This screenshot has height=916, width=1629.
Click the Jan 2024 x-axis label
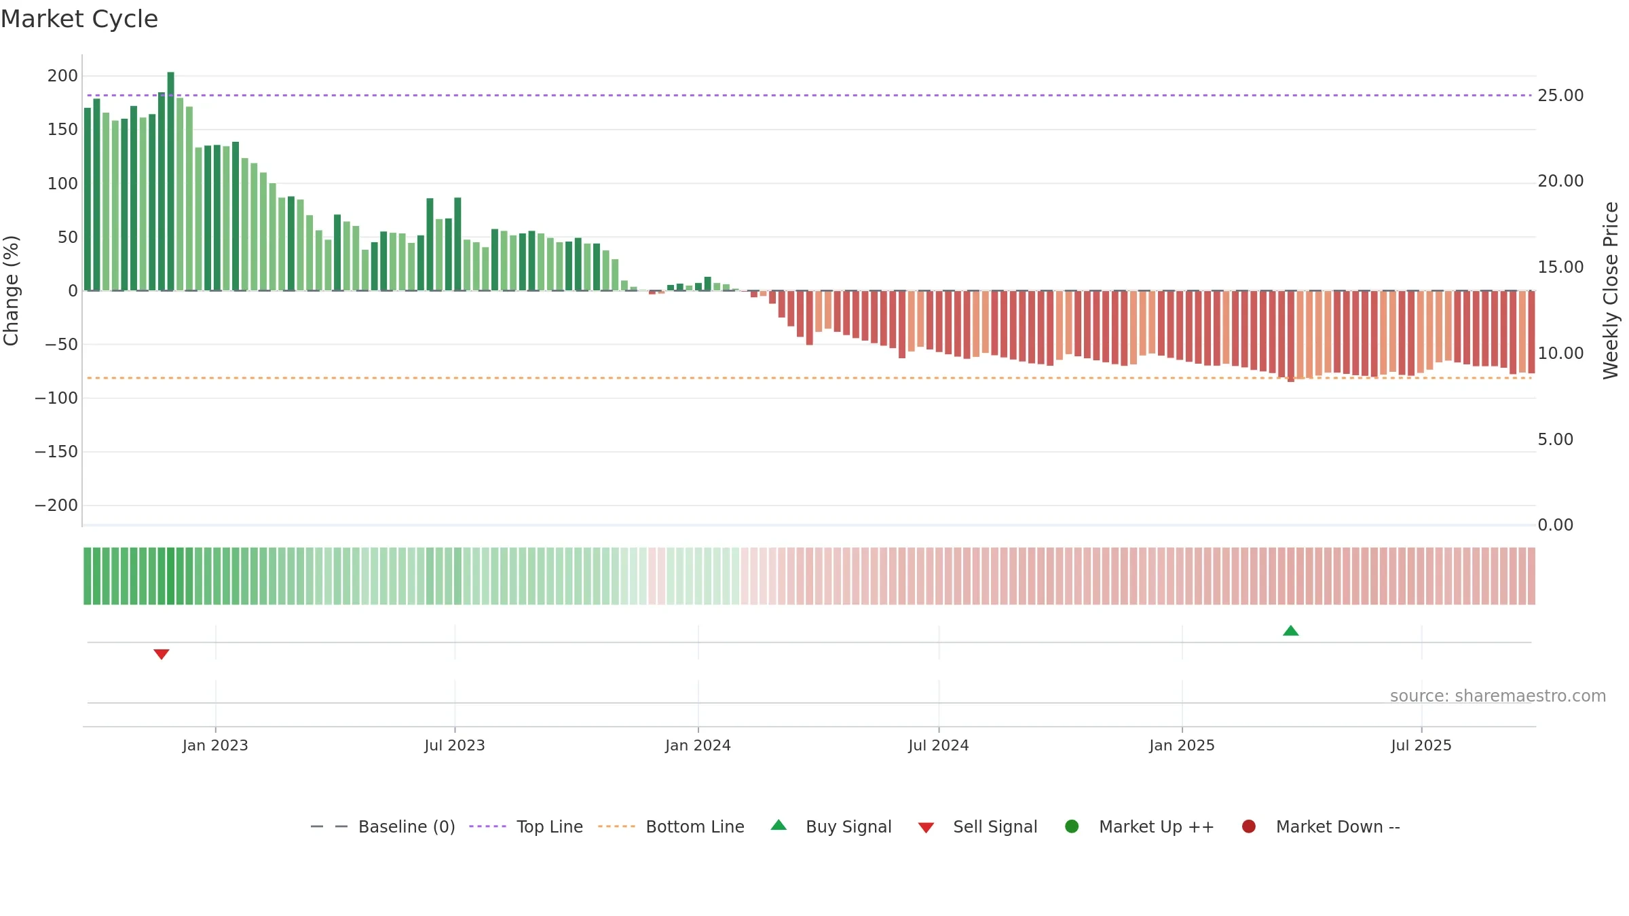pos(698,746)
